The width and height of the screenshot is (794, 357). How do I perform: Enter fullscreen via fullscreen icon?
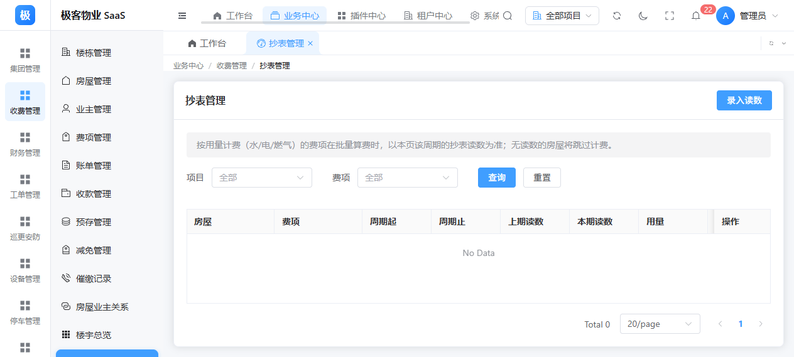(x=670, y=16)
